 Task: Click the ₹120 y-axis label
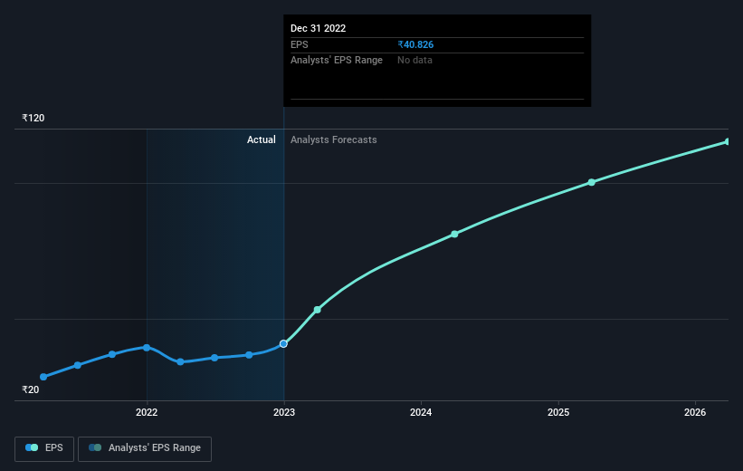[x=33, y=118]
